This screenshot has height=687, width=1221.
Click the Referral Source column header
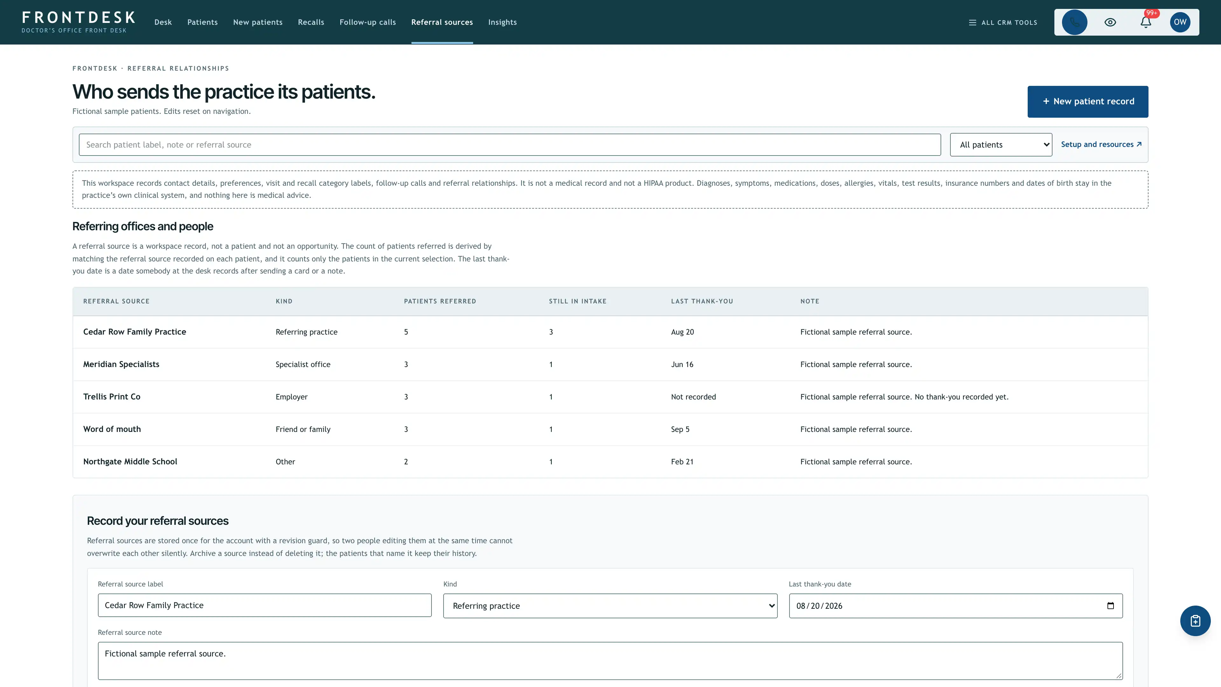pyautogui.click(x=116, y=301)
